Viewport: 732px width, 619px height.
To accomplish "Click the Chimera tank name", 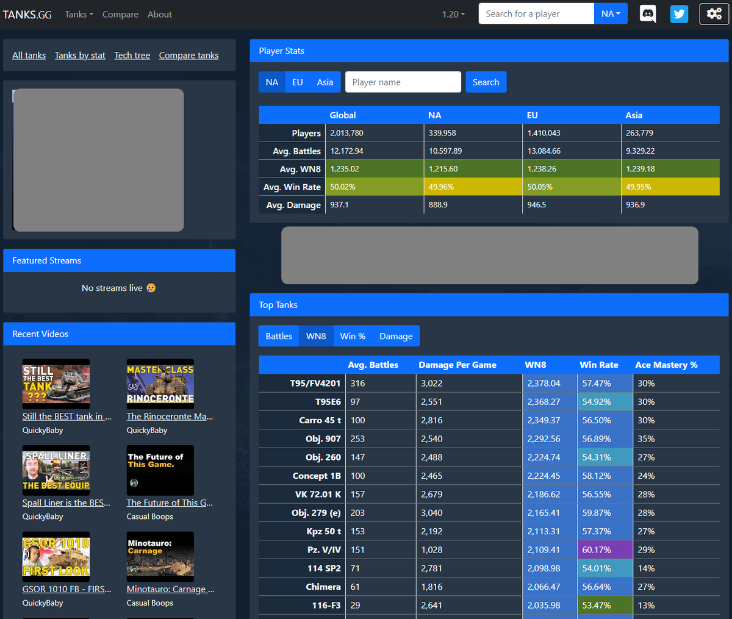I will 323,587.
